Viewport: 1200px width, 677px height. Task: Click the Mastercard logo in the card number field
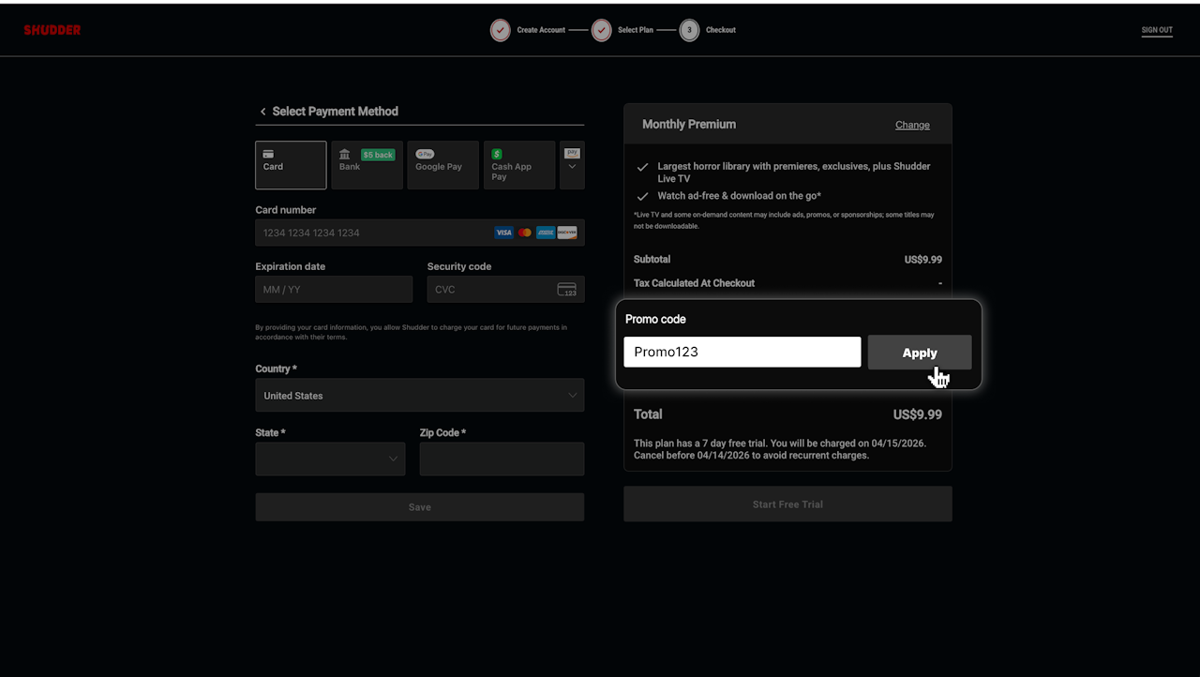(x=525, y=233)
